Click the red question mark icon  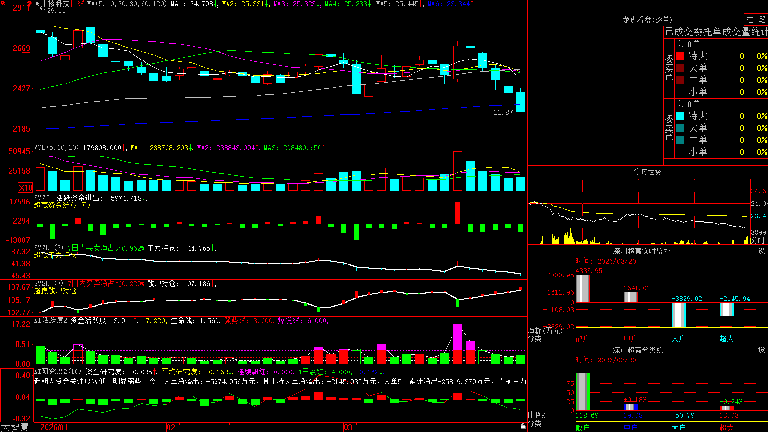(30, 4)
